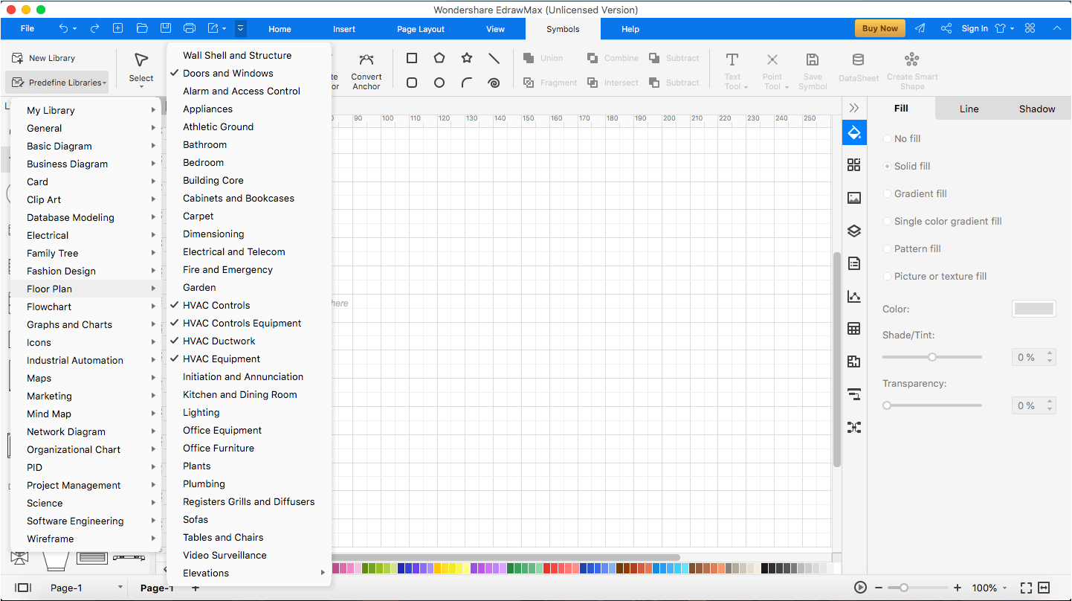Open the table panel icon in sidebar
The image size is (1072, 601).
[854, 329]
